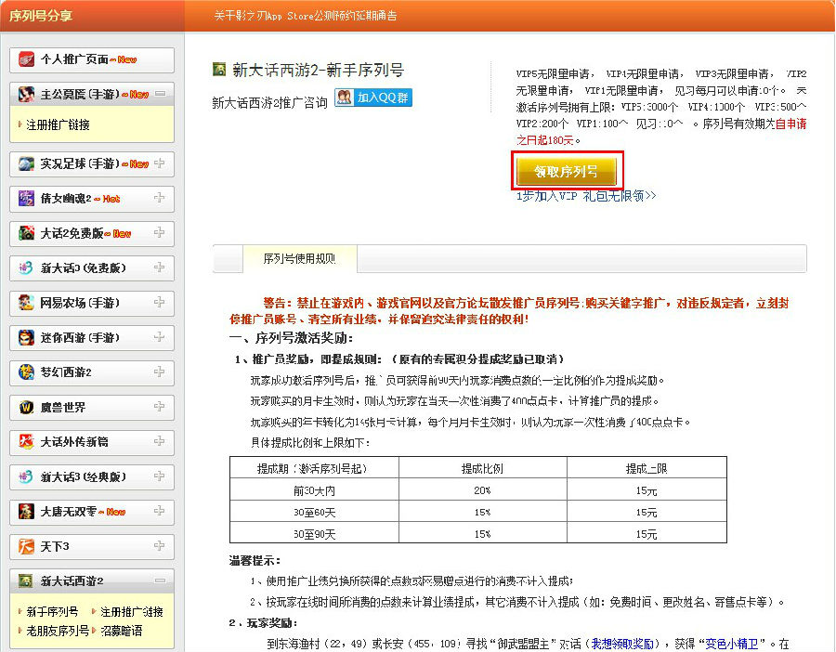Screen dimensions: 836x652
Task: Click the 30至60天 table cell
Action: [x=314, y=513]
